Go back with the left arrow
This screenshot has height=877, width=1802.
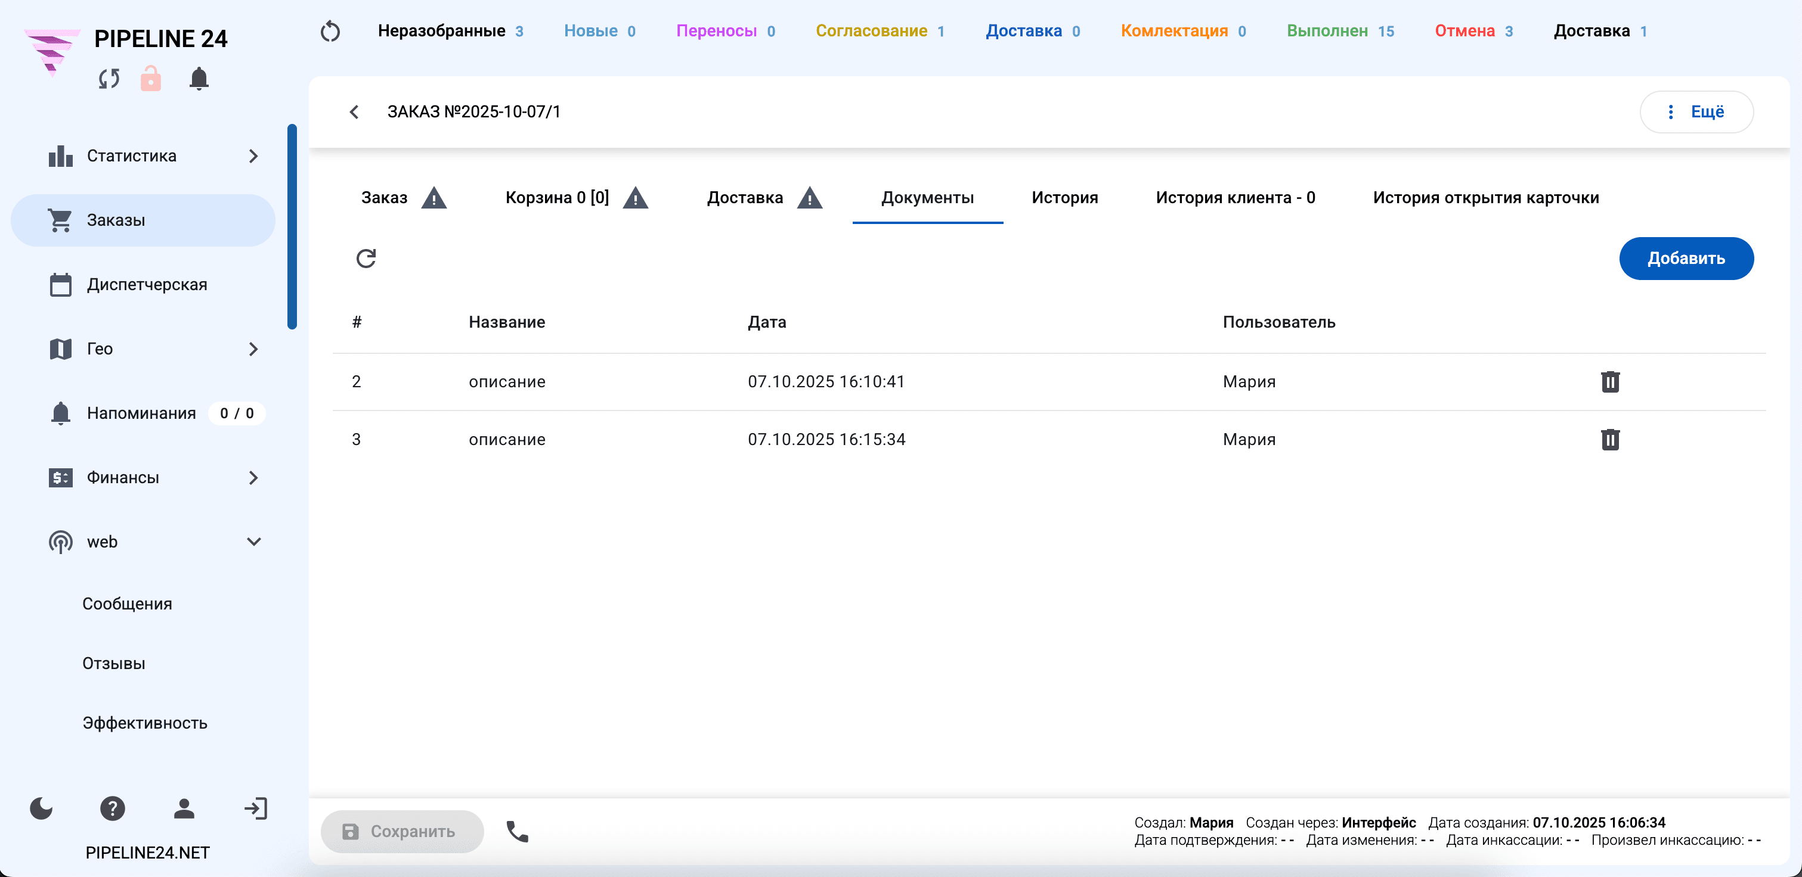354,112
